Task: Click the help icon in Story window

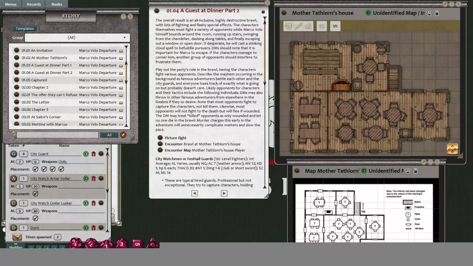Action: (123, 17)
